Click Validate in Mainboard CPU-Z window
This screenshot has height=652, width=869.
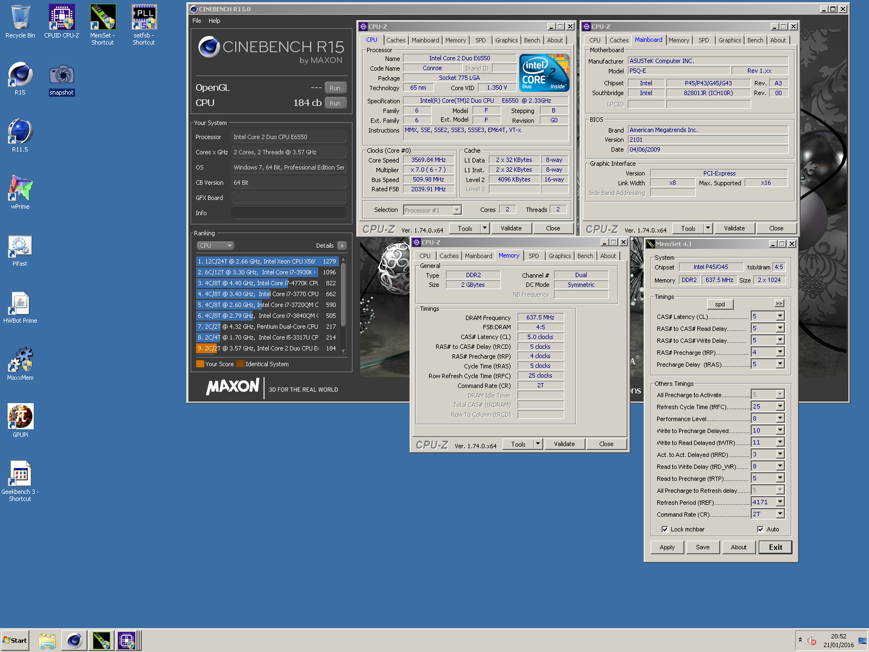tap(734, 228)
